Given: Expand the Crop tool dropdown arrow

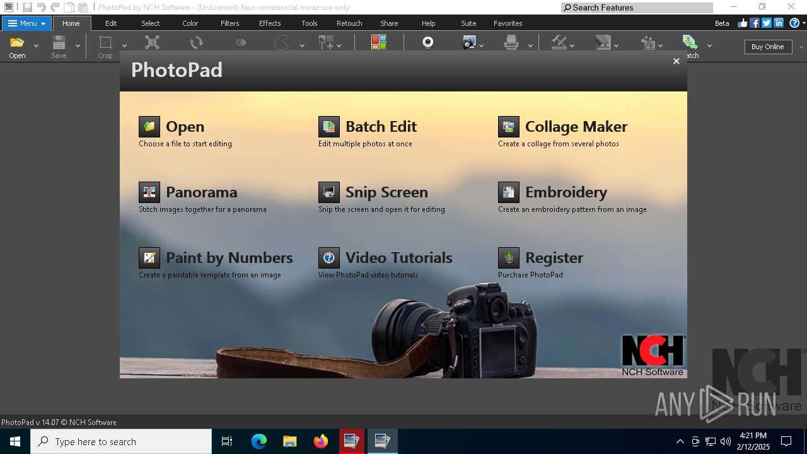Looking at the screenshot, I should point(124,46).
